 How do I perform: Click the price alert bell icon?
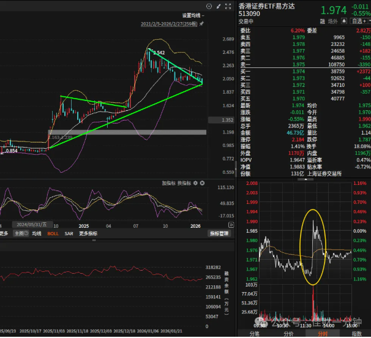344,21
